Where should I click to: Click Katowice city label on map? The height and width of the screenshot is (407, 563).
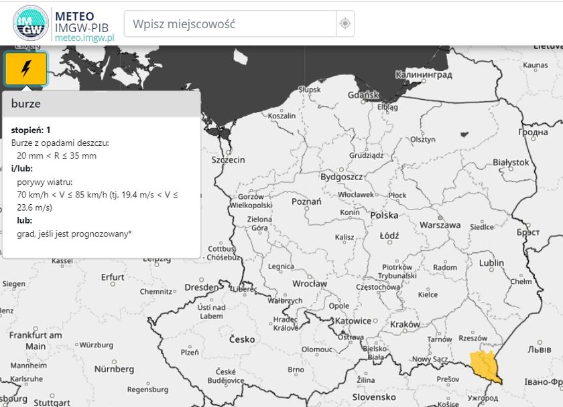coord(353,321)
